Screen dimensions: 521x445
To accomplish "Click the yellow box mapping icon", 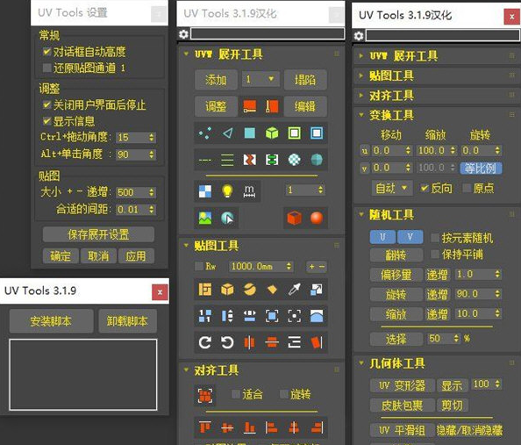I will (227, 290).
